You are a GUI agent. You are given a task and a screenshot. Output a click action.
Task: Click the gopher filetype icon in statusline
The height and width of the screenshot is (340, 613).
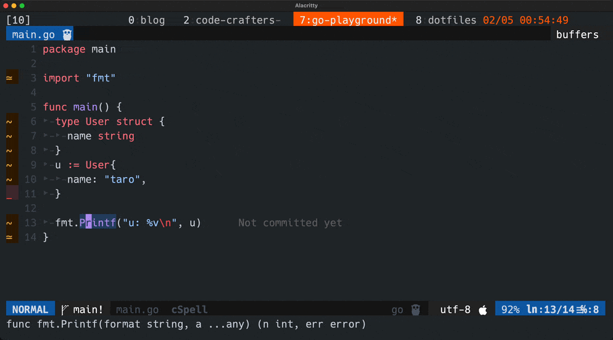tap(416, 310)
